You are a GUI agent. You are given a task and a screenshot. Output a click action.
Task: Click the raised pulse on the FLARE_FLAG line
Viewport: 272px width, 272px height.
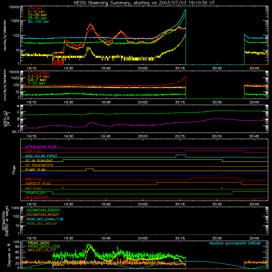(x=89, y=169)
